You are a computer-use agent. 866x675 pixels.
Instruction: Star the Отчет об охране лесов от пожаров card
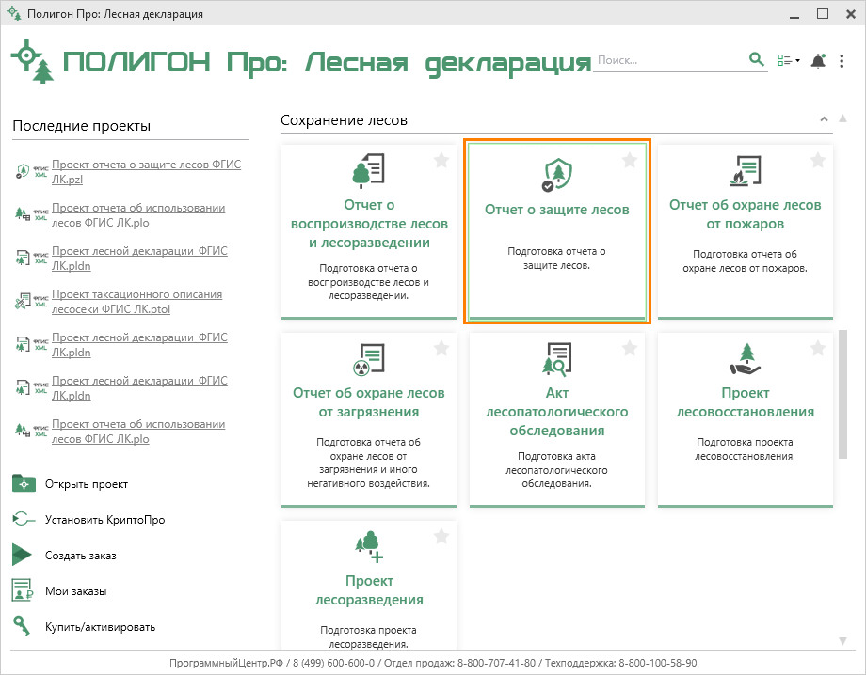point(817,161)
